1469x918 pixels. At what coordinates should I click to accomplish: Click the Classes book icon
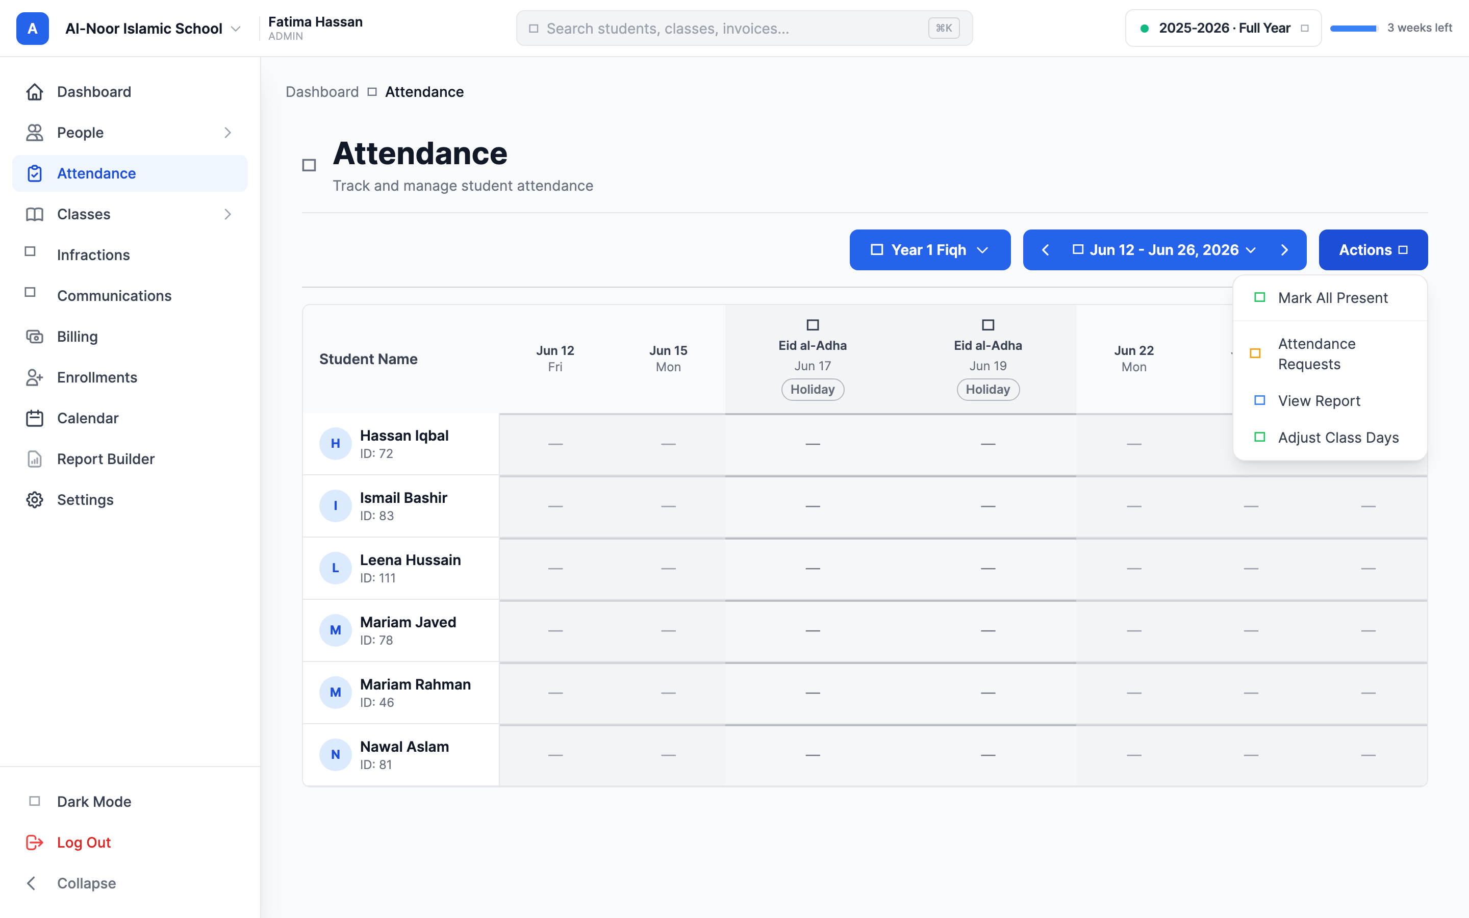click(x=35, y=214)
